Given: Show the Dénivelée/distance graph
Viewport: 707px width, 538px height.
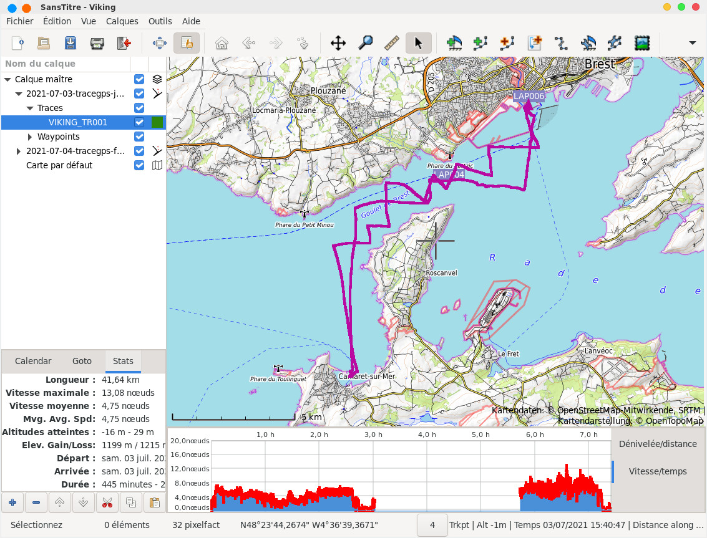Looking at the screenshot, I should (658, 444).
